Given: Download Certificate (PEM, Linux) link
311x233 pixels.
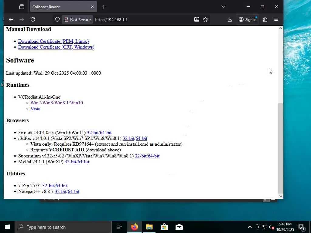Looking at the screenshot, I should pyautogui.click(x=53, y=41).
